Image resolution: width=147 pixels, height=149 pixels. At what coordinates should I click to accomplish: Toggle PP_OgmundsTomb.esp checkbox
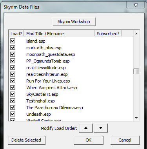(13, 61)
